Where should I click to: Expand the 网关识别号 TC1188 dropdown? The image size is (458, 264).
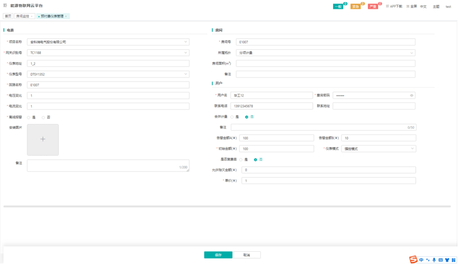click(x=108, y=52)
